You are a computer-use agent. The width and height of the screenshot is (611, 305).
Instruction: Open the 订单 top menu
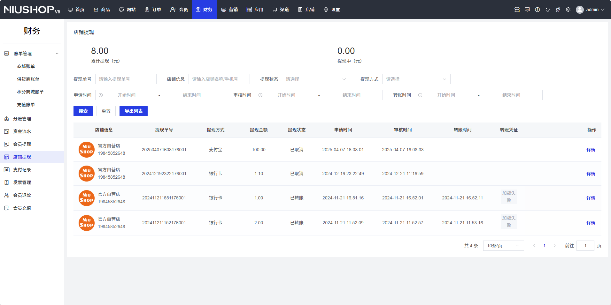coord(153,10)
